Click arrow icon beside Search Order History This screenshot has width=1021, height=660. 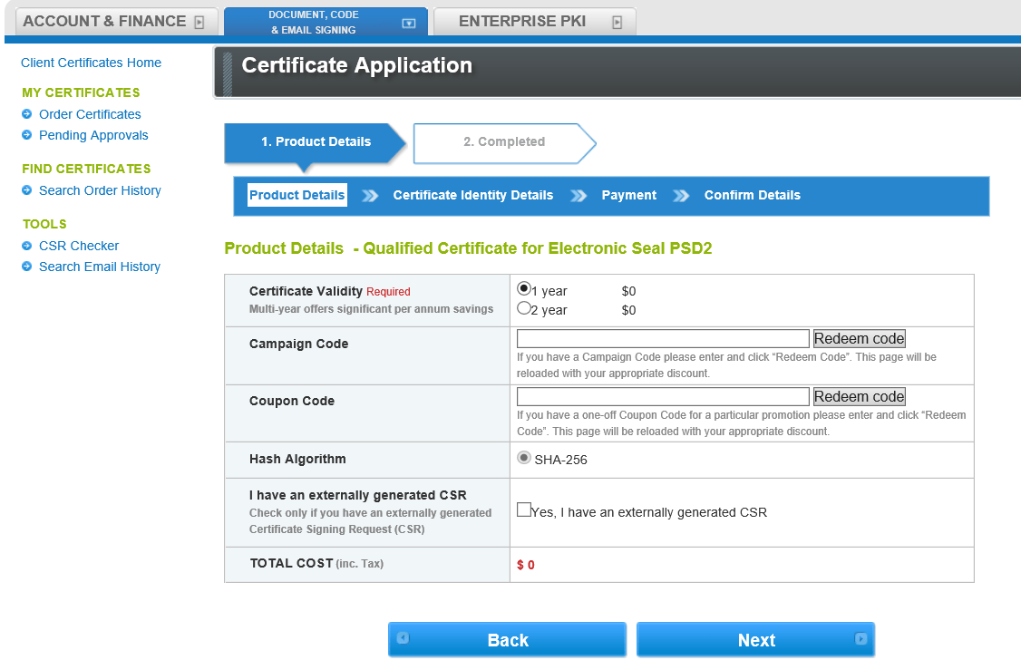pos(28,190)
